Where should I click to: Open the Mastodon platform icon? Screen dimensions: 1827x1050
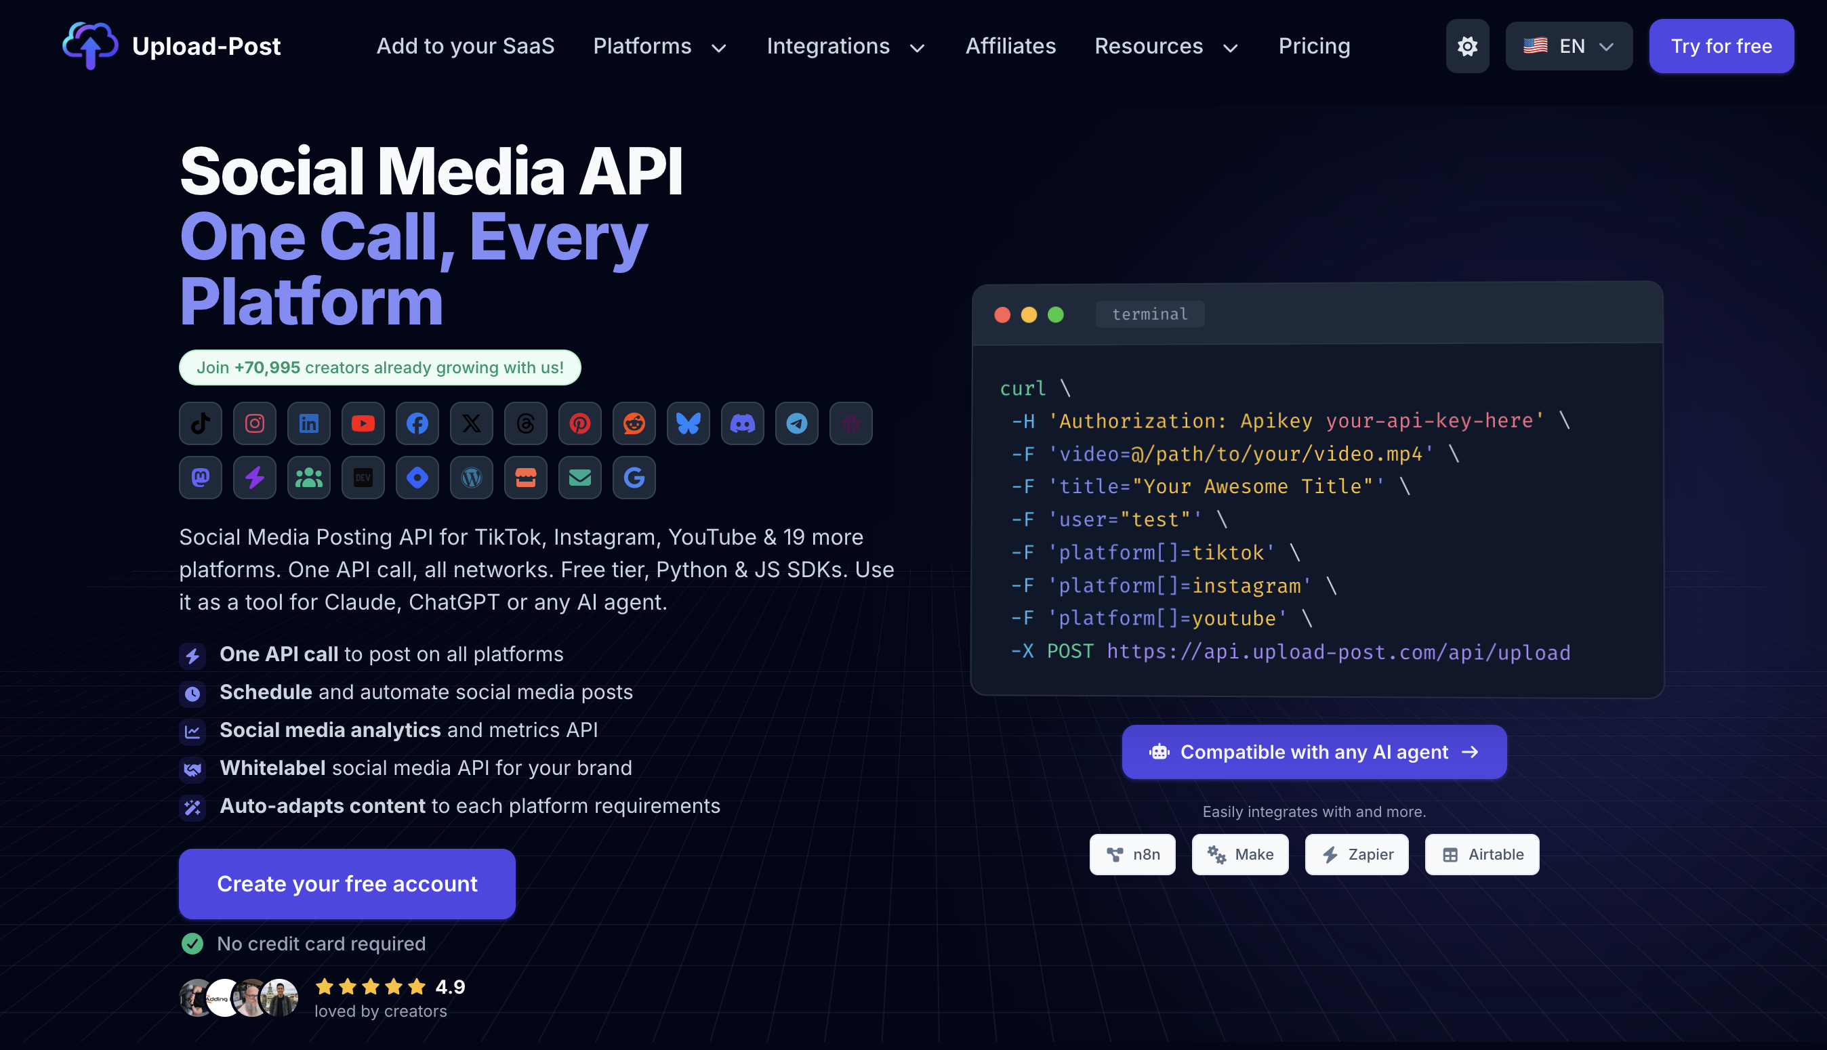[x=201, y=478]
